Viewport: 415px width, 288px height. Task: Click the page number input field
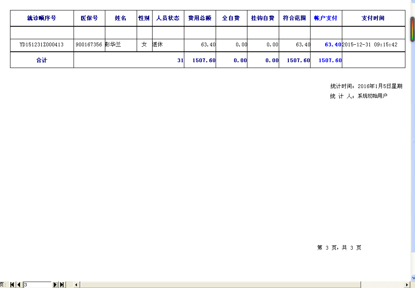[37, 285]
